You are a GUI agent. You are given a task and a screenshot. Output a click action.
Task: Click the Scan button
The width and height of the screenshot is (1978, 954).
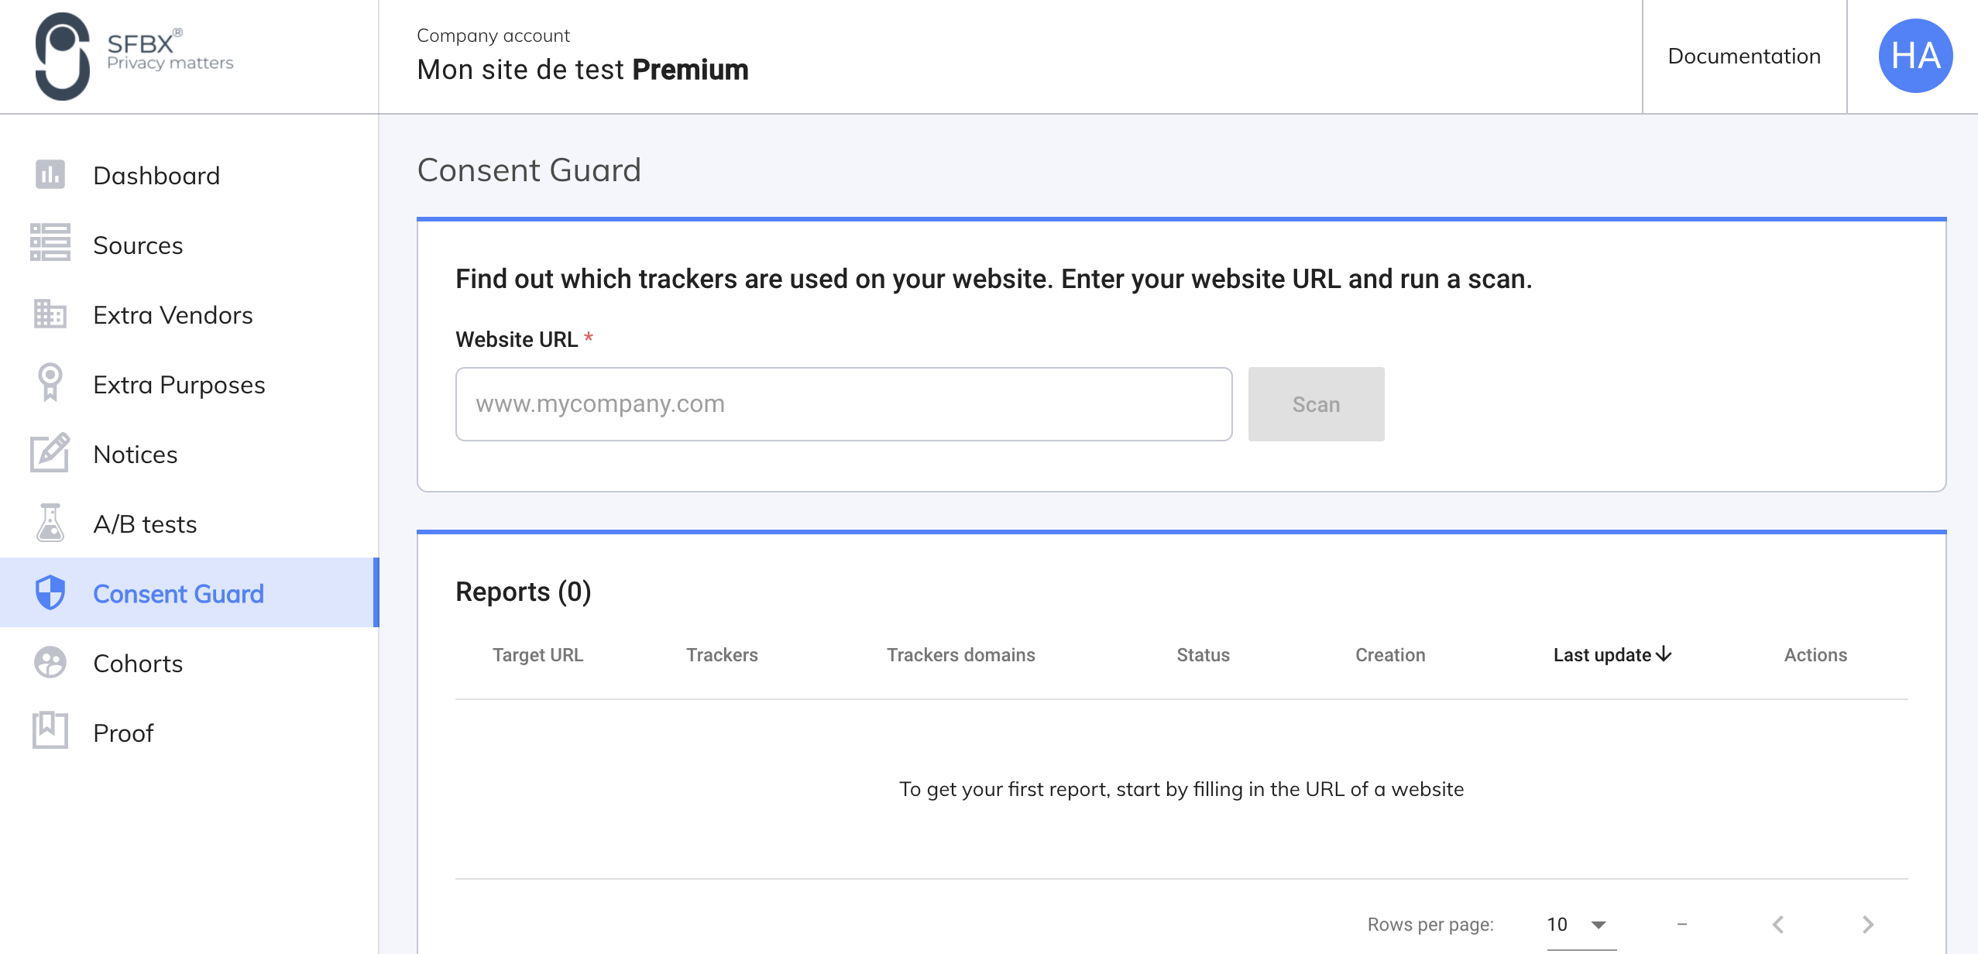(1315, 403)
